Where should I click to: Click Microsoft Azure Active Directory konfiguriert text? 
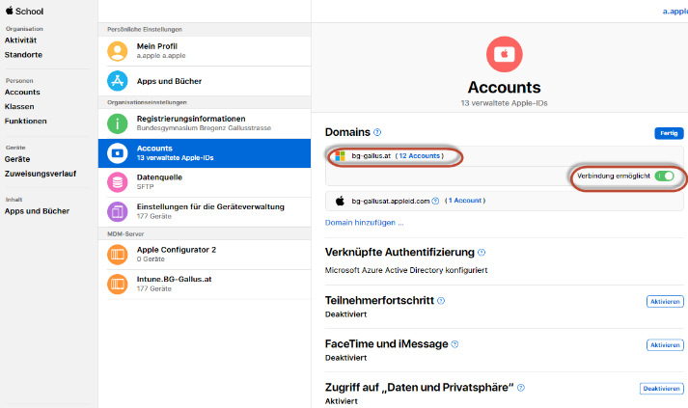coord(406,270)
